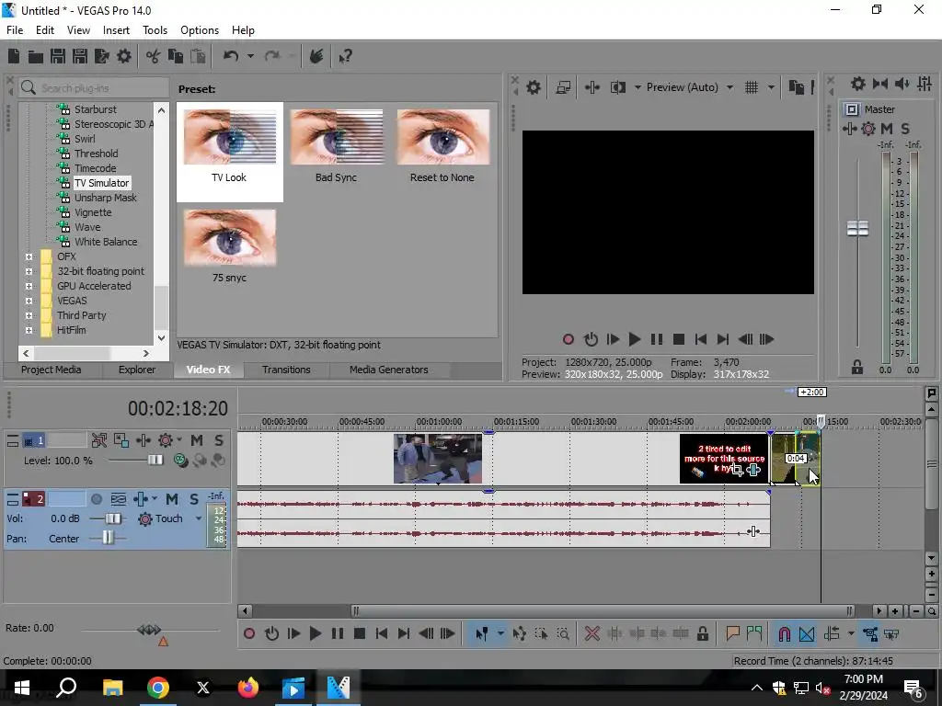
Task: Select TV Simulator plug-in
Action: [x=101, y=183]
